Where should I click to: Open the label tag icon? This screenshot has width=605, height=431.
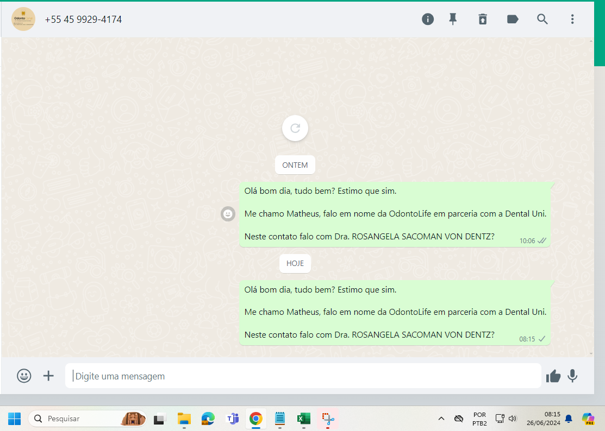click(x=513, y=19)
